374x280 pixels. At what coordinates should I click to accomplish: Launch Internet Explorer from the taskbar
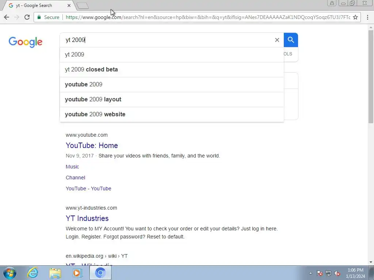[33, 273]
